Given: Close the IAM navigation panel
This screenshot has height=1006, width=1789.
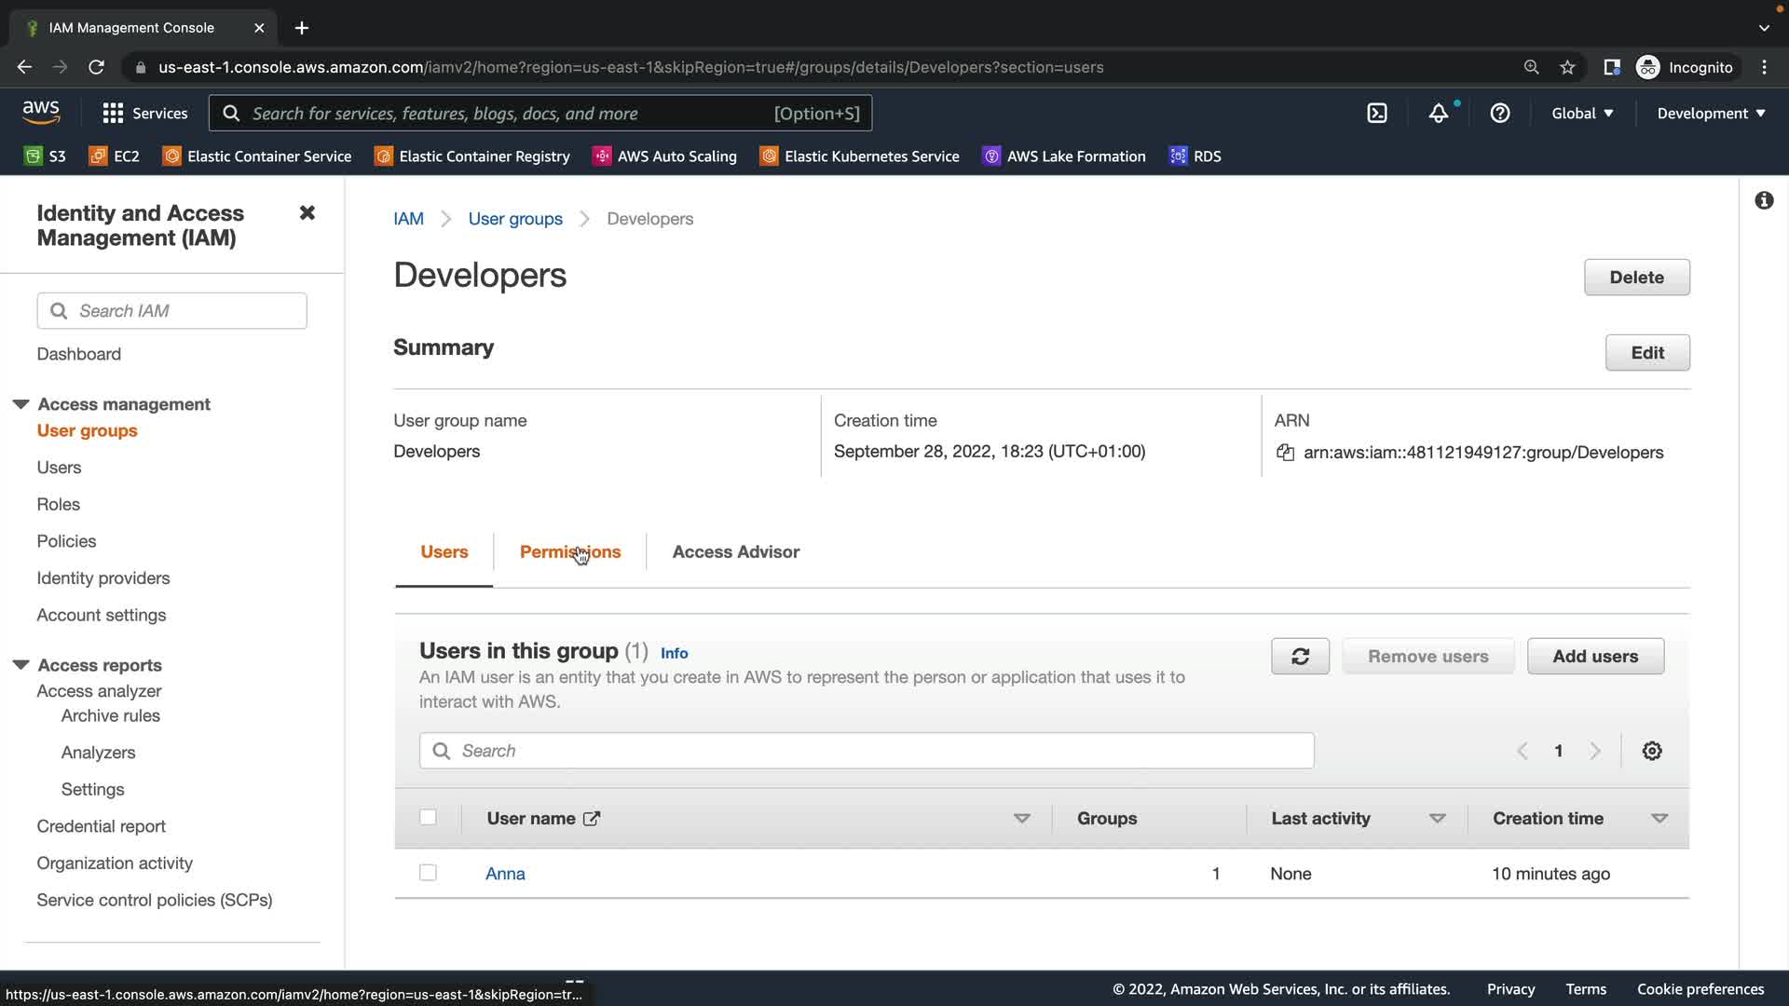Looking at the screenshot, I should point(307,213).
